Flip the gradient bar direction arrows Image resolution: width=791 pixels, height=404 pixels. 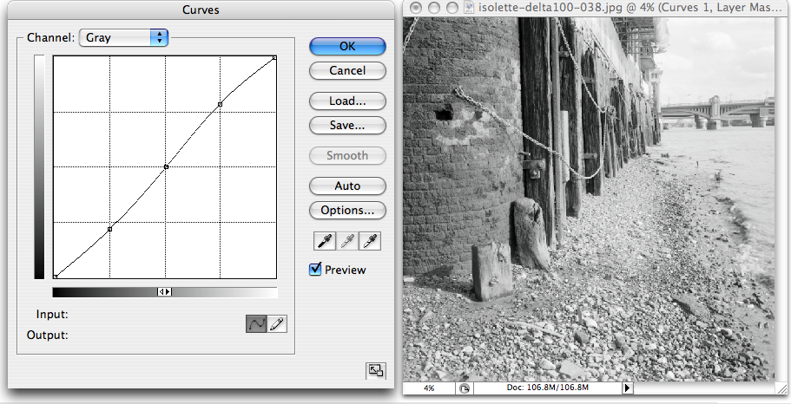pos(164,291)
